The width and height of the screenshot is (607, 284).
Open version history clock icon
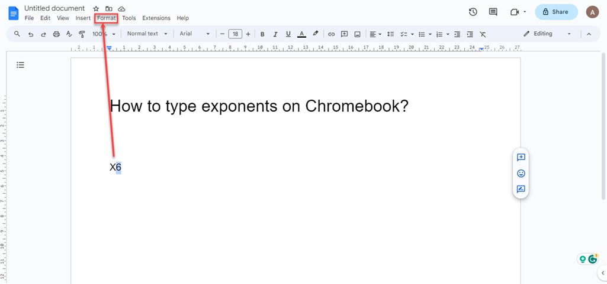point(473,12)
